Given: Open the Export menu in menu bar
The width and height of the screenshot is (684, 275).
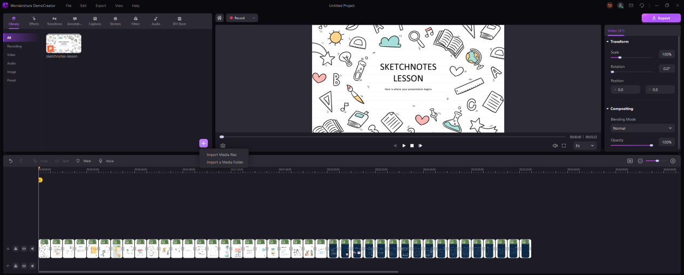Looking at the screenshot, I should (100, 5).
